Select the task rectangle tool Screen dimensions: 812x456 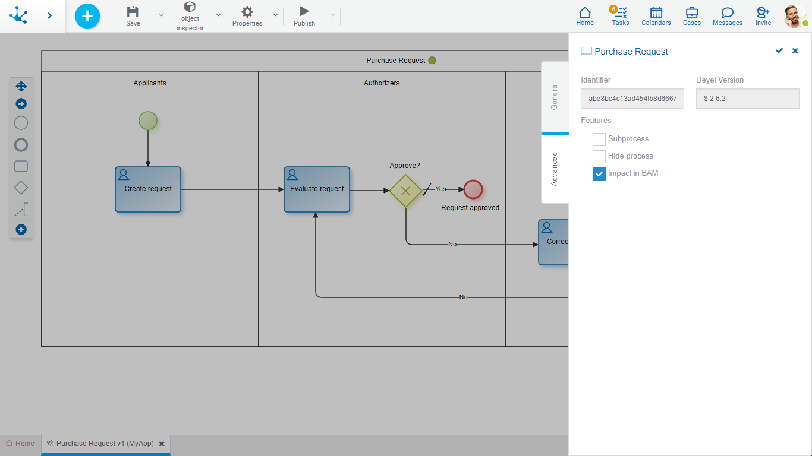pyautogui.click(x=21, y=166)
